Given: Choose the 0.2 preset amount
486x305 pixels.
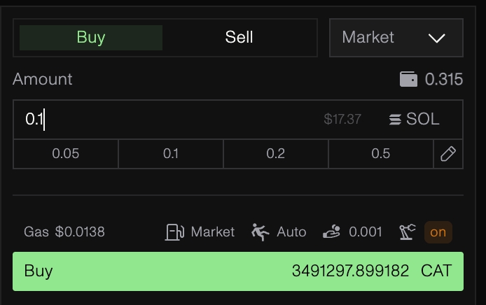Looking at the screenshot, I should pyautogui.click(x=276, y=154).
